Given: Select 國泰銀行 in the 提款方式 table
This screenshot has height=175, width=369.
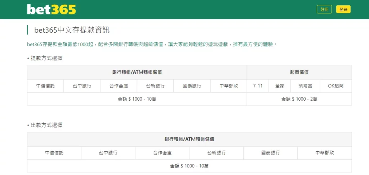Looking at the screenshot, I should 192,86.
